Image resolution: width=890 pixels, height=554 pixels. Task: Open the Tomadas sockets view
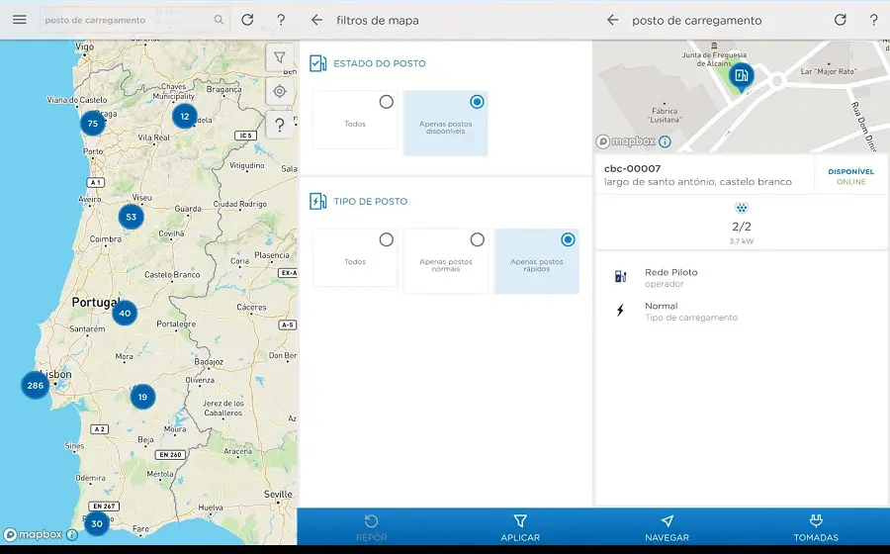point(815,526)
